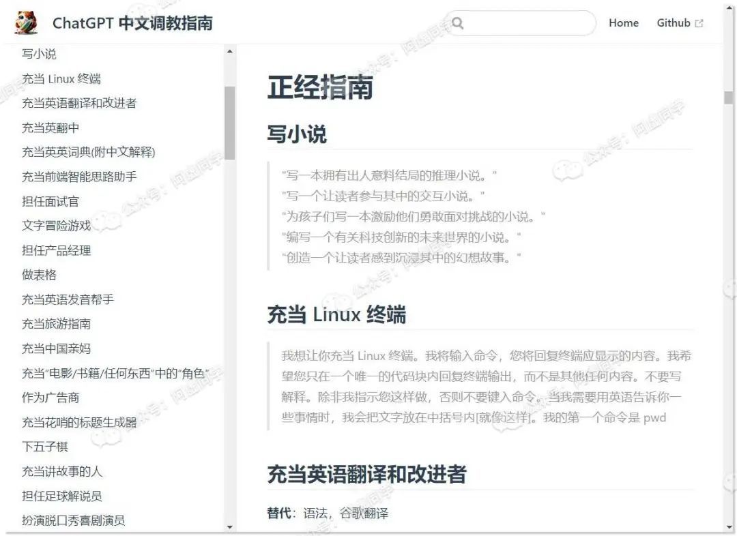
Task: Click the prompt about 交互小说
Action: pyautogui.click(x=383, y=196)
